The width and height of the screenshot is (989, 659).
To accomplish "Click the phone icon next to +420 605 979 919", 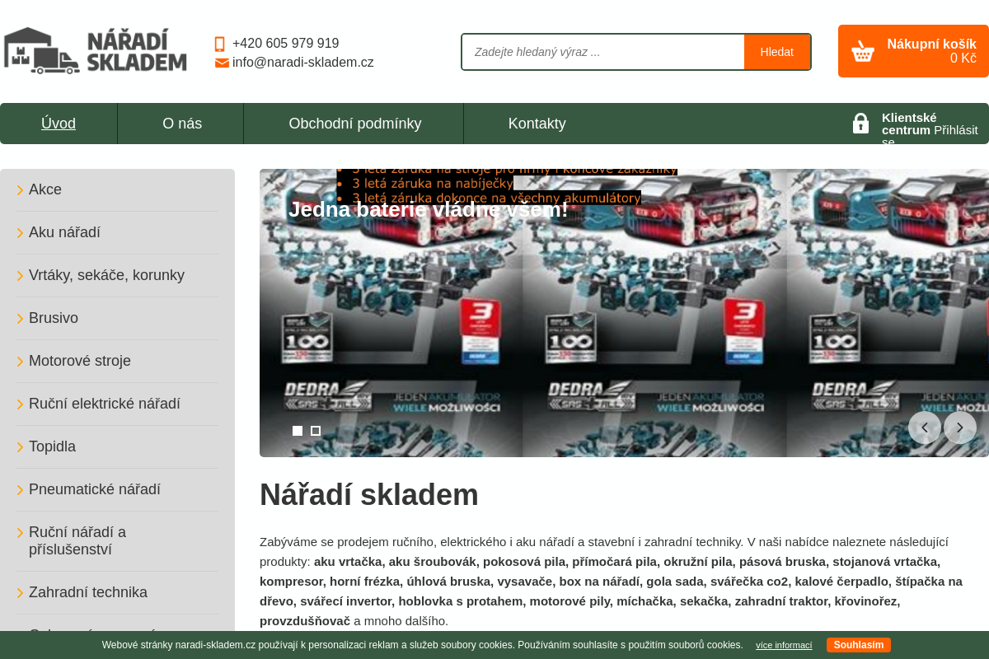I will click(219, 43).
